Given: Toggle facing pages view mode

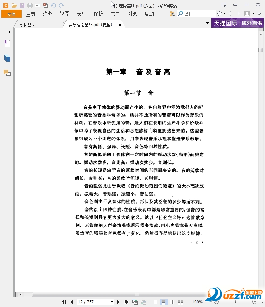Looking at the screenshot, I should pos(172,302).
